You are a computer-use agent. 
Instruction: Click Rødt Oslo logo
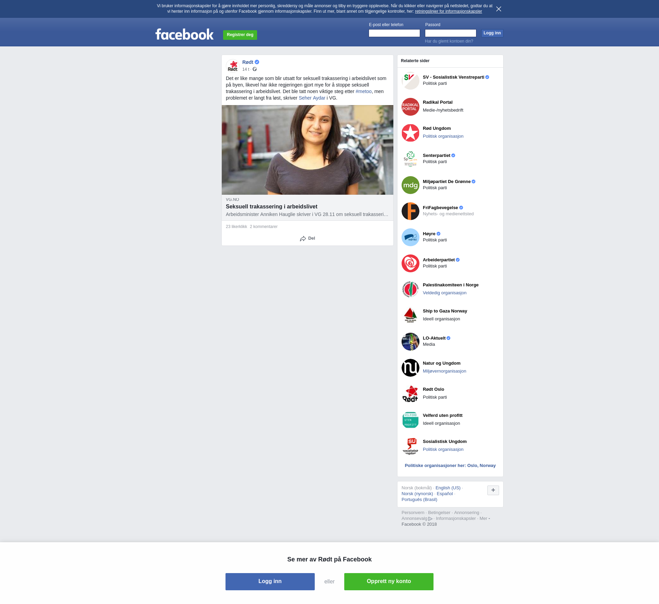click(x=411, y=394)
